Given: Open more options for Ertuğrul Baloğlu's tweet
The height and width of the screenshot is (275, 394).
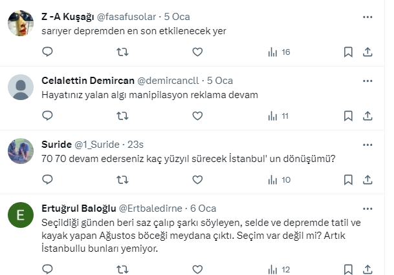Looking at the screenshot, I should [x=367, y=209].
